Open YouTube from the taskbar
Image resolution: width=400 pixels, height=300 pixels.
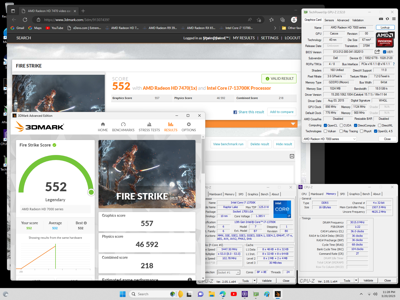[x=234, y=294]
